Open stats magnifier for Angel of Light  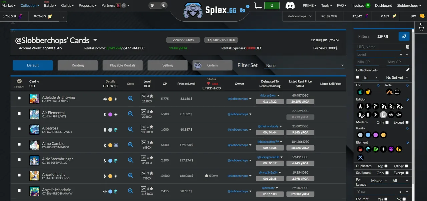[130, 176]
